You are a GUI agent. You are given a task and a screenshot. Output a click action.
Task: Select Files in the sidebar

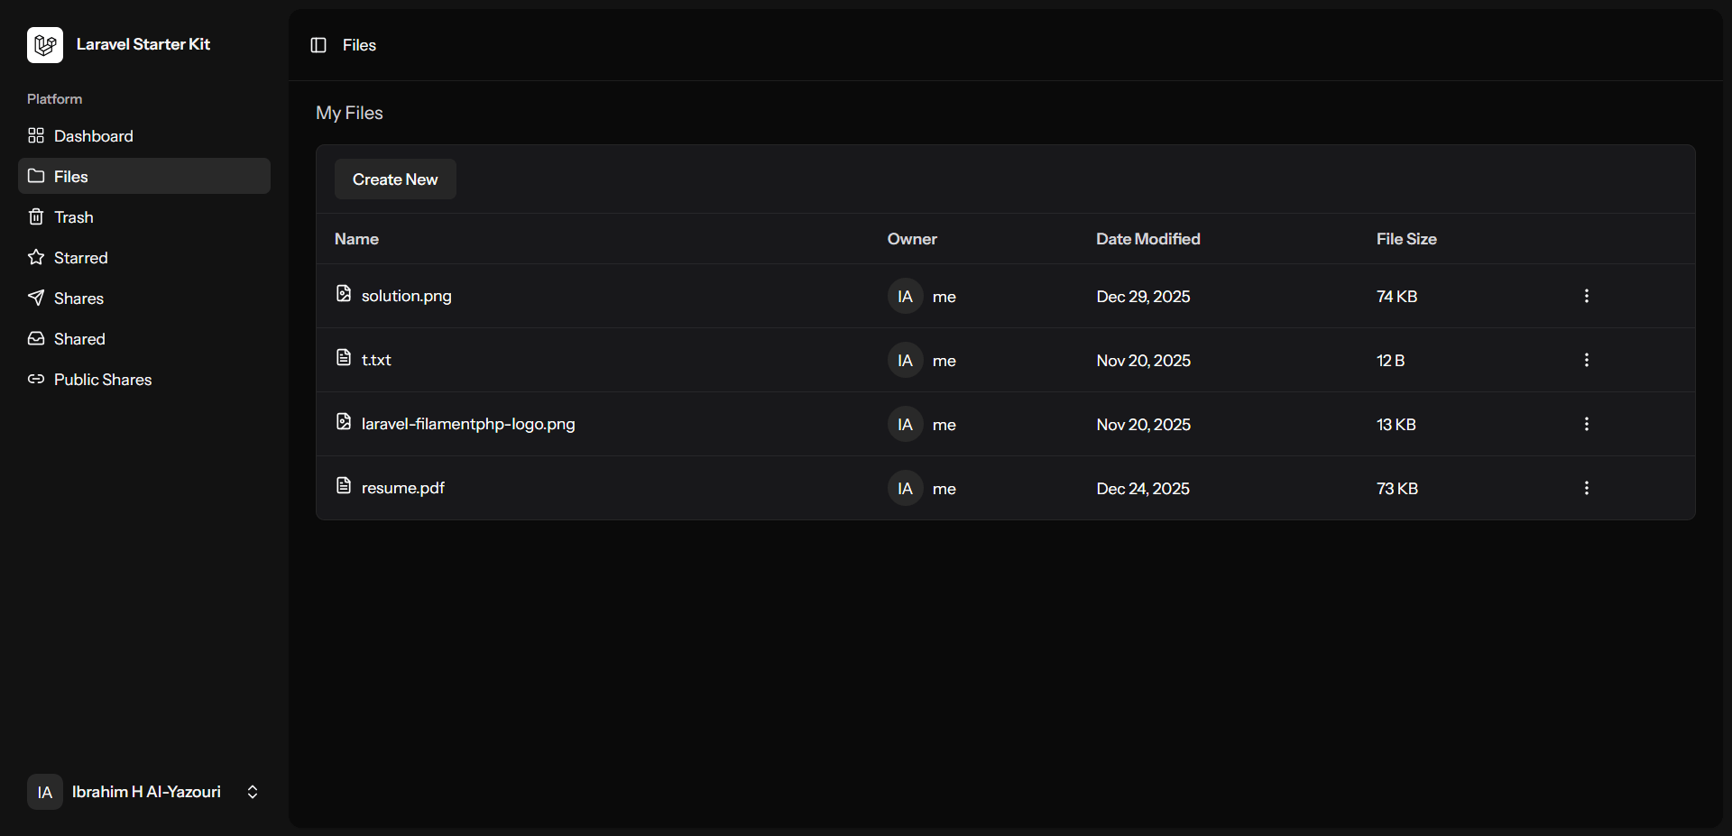(144, 176)
